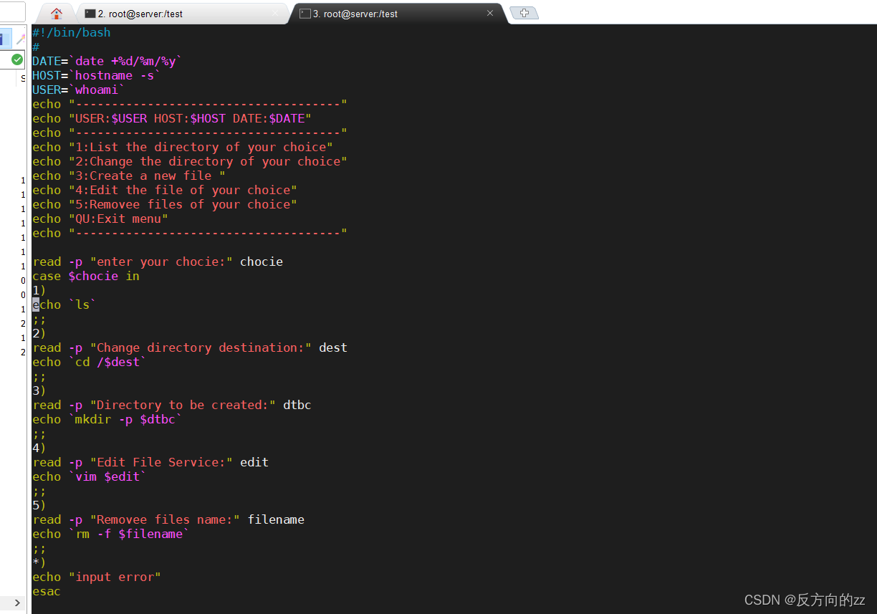Click the "5:Removee files of your choice" line
Viewport: 877px width, 614px height.
(165, 204)
